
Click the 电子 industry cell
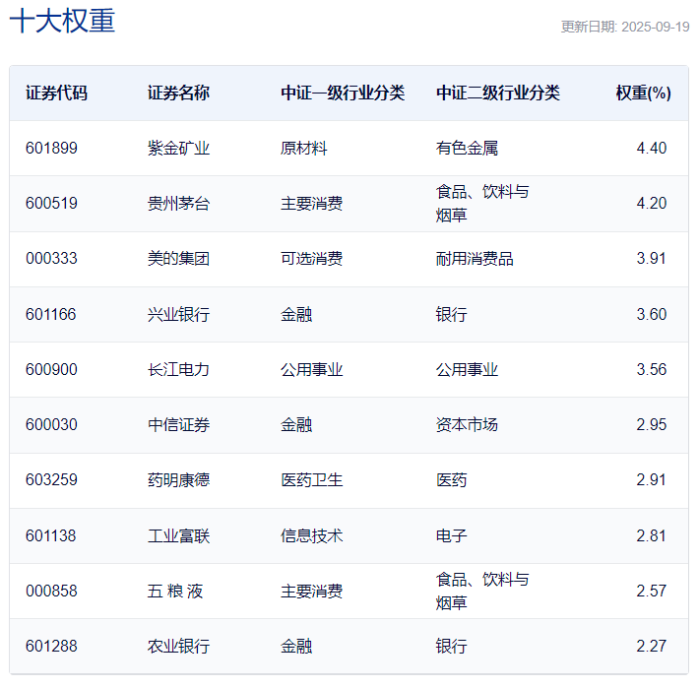pos(451,536)
